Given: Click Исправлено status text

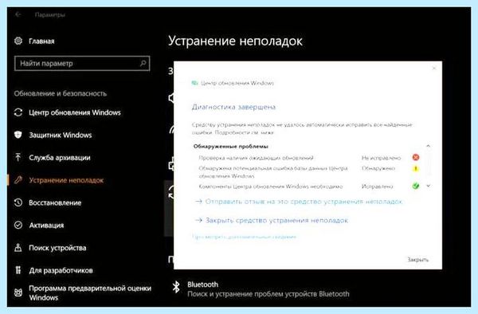Looking at the screenshot, I should tap(378, 186).
